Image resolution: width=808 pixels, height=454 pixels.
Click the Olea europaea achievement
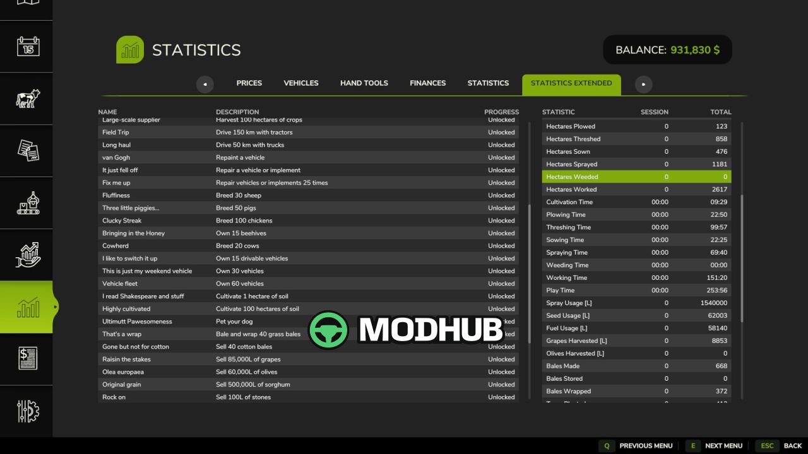coord(309,372)
